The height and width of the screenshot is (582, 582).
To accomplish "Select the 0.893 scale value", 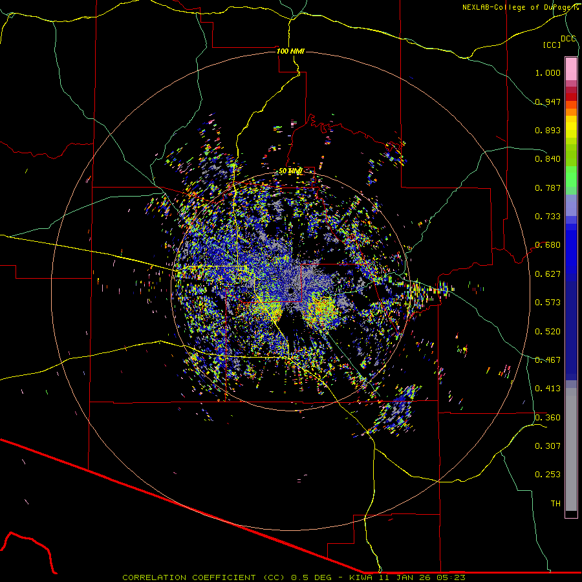I will click(x=548, y=130).
